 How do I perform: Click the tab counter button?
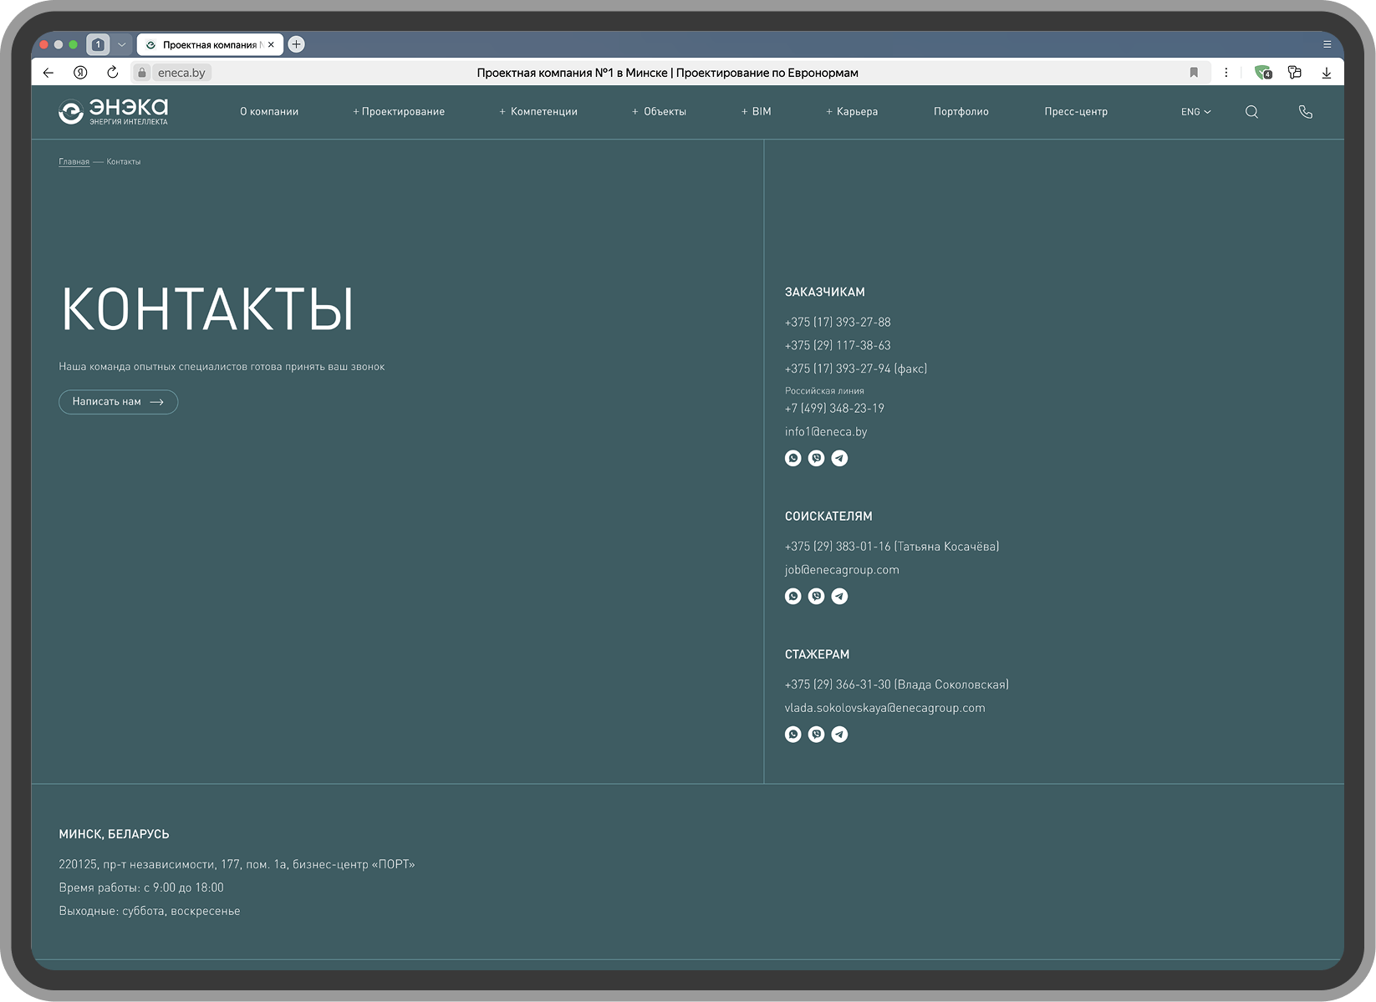(x=98, y=44)
